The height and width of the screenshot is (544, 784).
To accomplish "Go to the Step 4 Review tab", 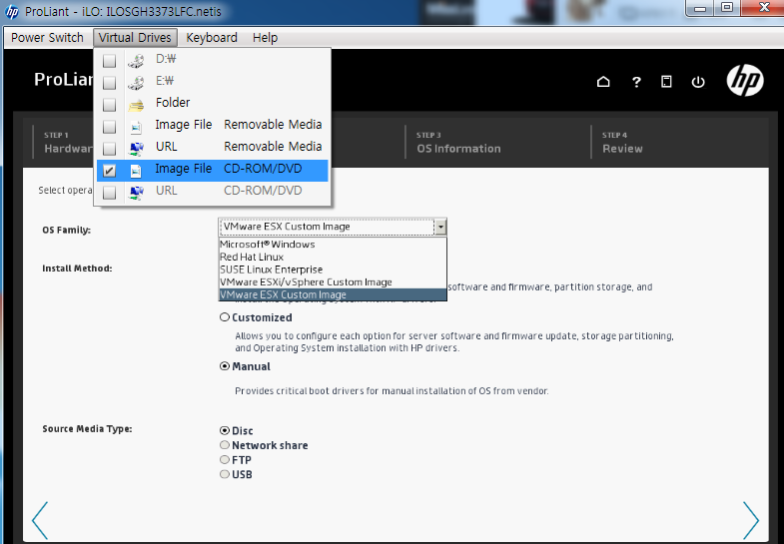I will [x=622, y=143].
